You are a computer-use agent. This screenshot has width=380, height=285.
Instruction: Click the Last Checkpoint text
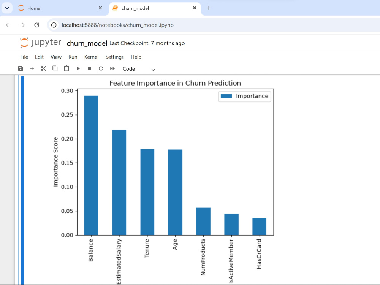click(147, 43)
